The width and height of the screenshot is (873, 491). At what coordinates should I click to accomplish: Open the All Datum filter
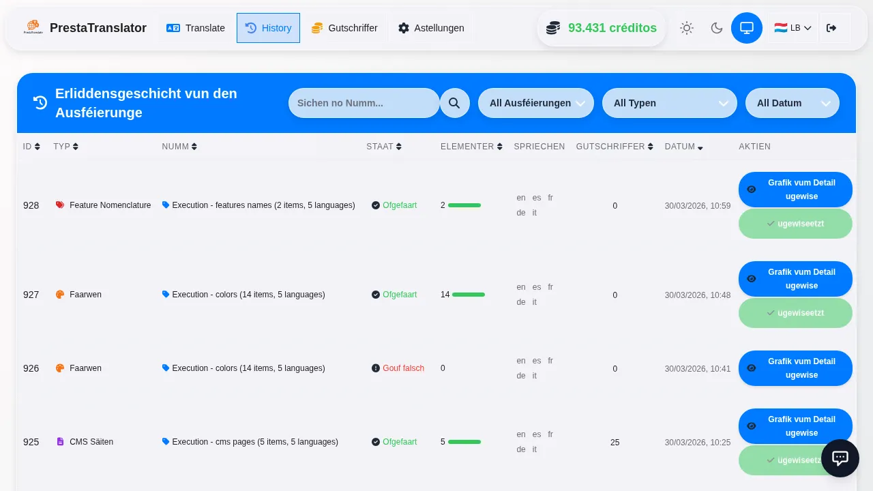coord(792,103)
